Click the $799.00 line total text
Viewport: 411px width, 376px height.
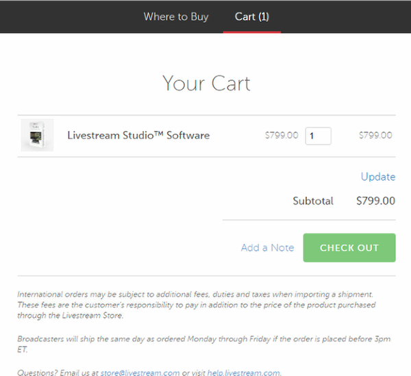375,136
